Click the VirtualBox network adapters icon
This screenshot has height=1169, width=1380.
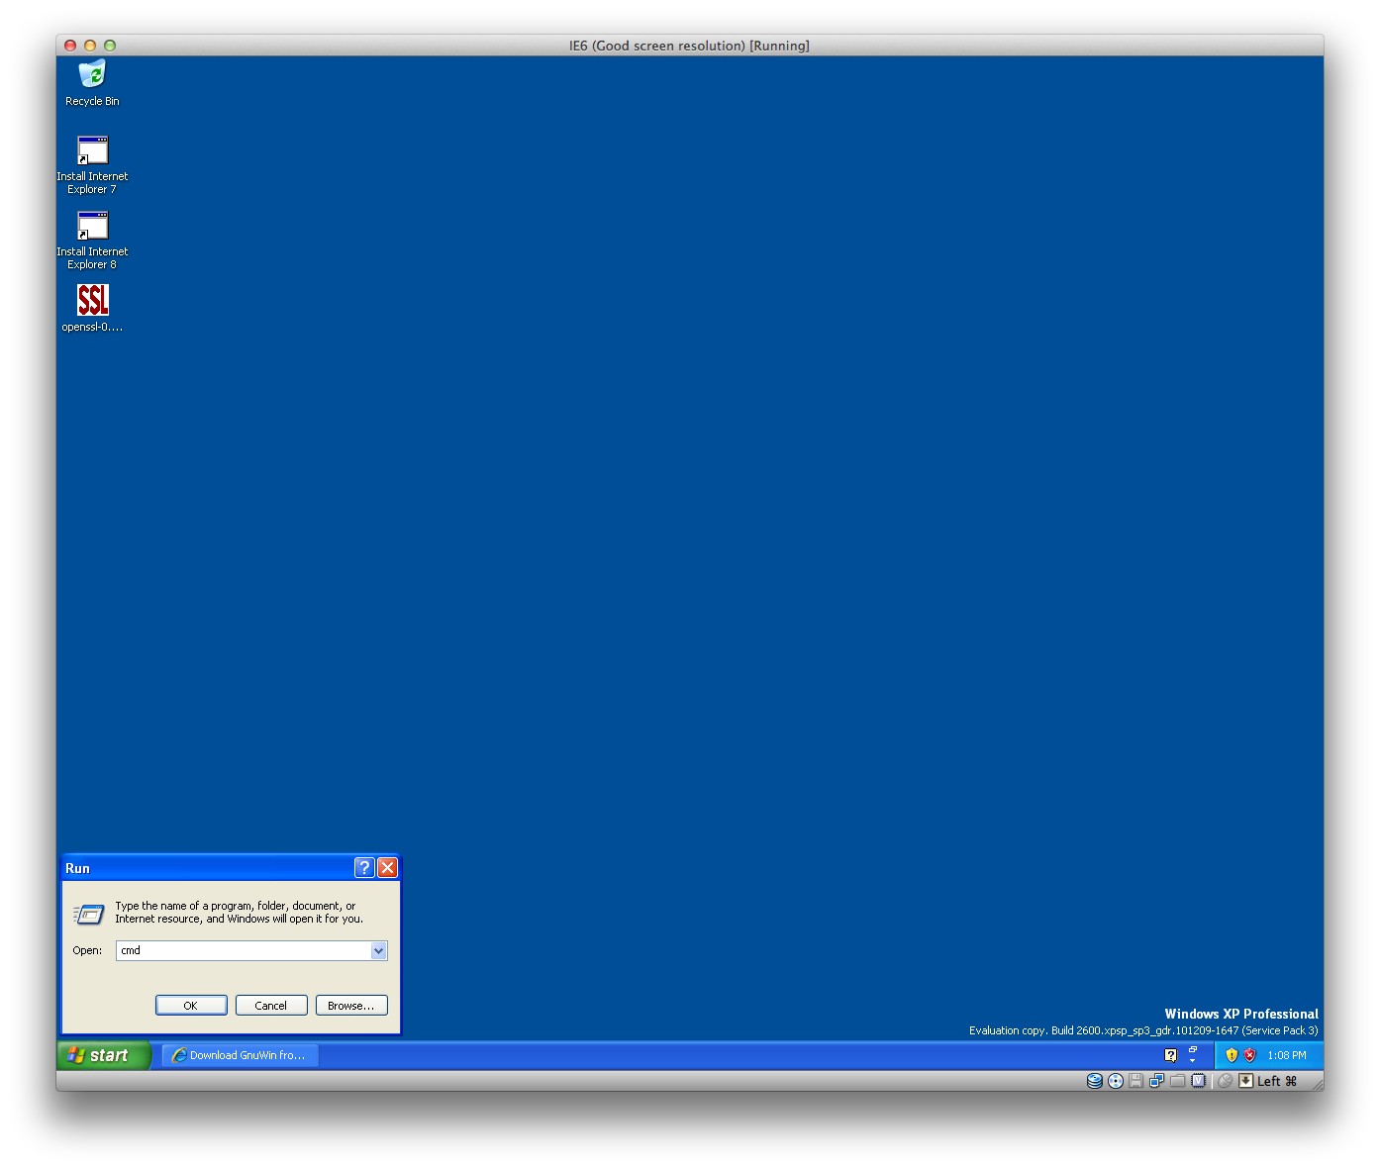pyautogui.click(x=1156, y=1081)
